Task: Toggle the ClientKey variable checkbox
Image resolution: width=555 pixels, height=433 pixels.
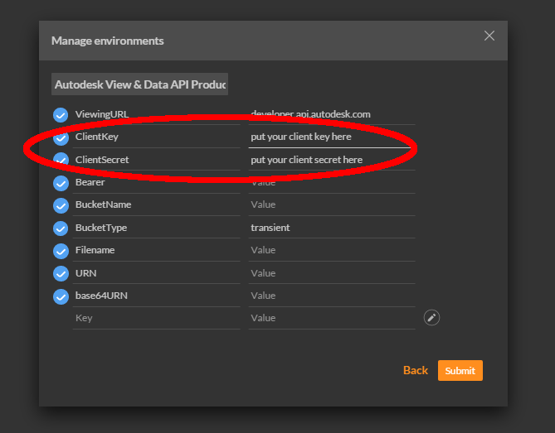Action: 61,137
